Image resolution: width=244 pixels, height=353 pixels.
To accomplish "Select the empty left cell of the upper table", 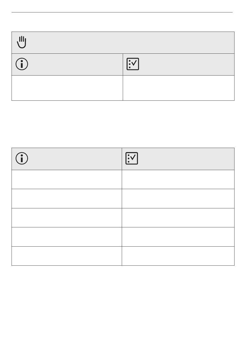I will 67,88.
